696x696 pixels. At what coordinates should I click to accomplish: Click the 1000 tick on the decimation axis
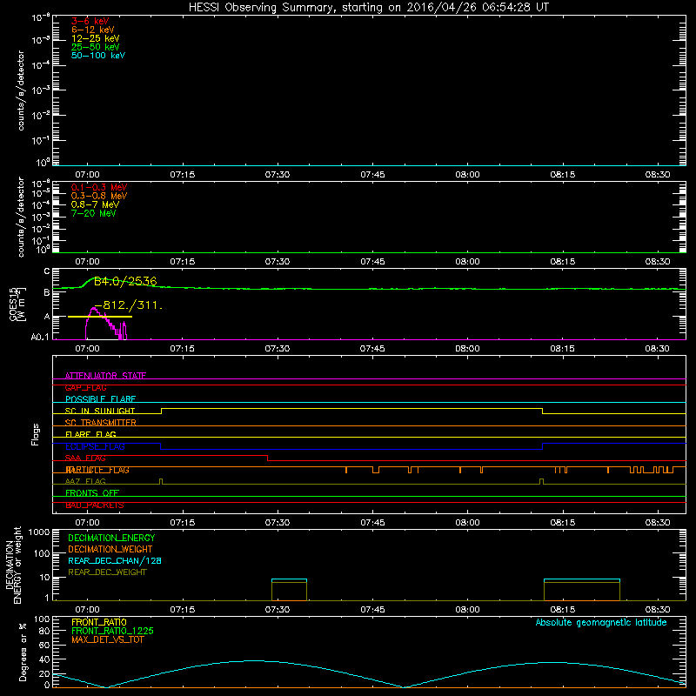coord(39,532)
